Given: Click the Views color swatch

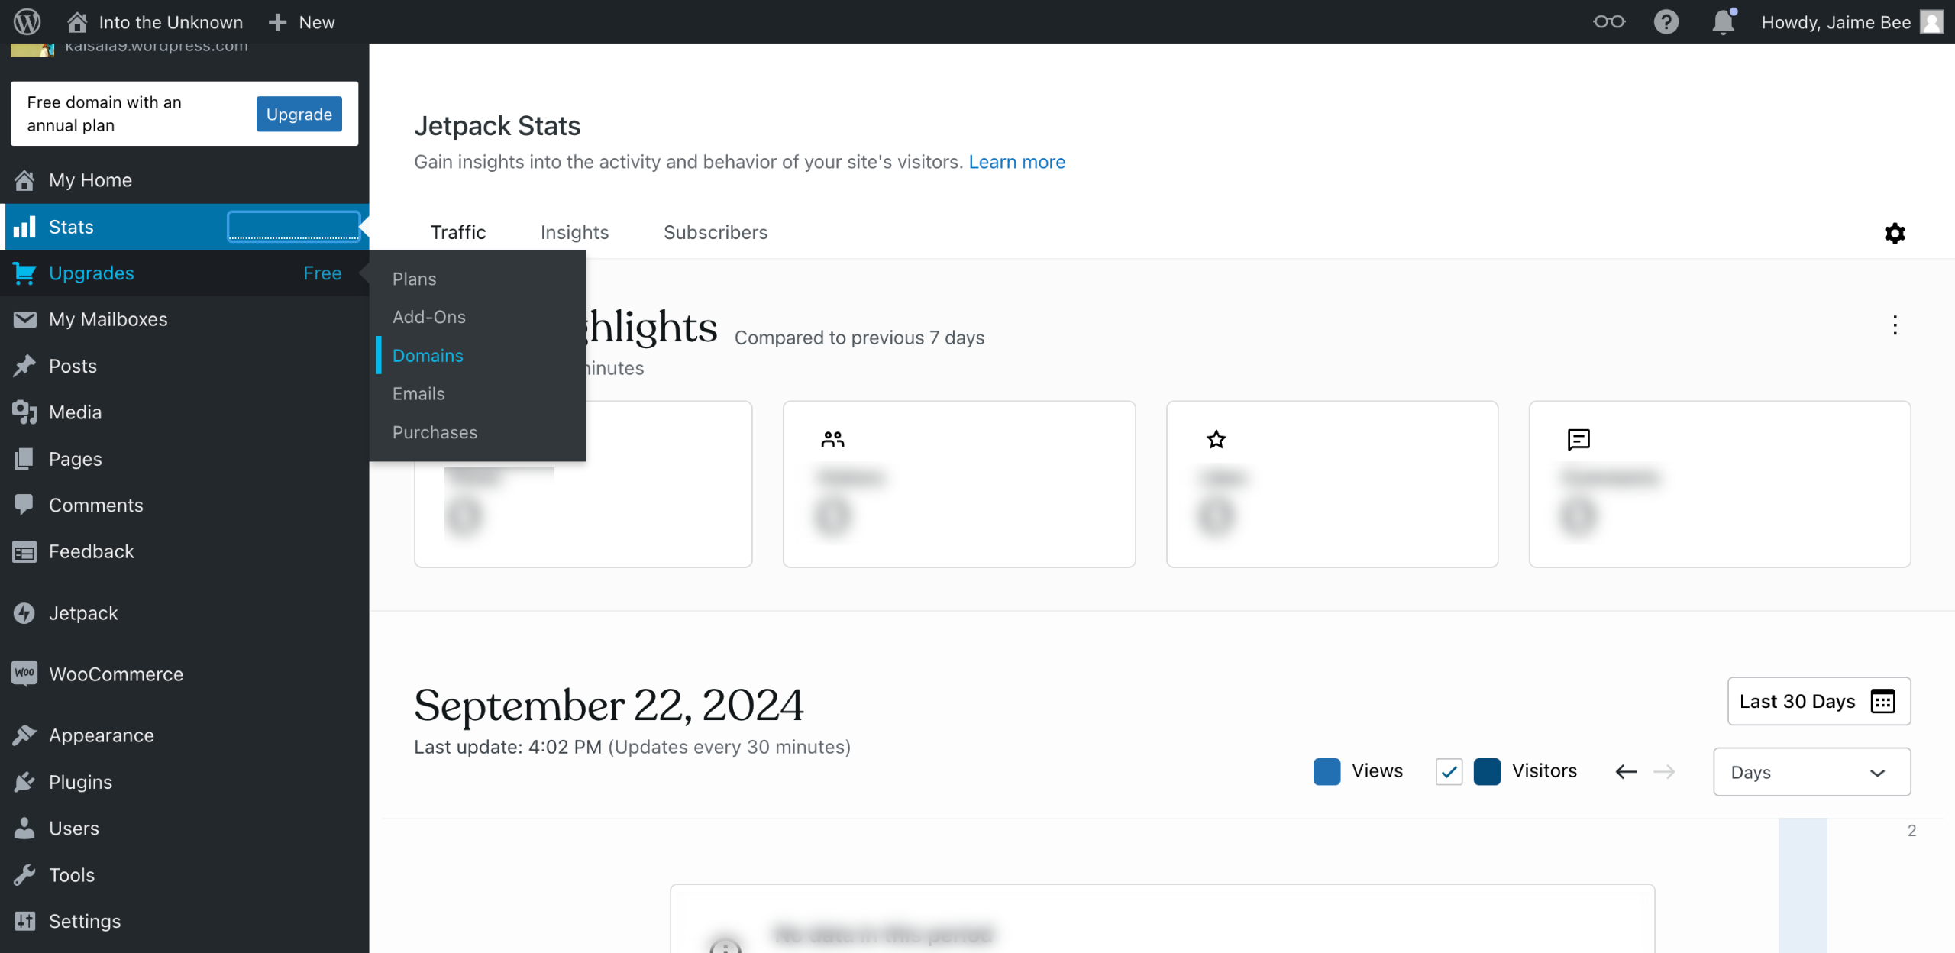Looking at the screenshot, I should pyautogui.click(x=1326, y=771).
